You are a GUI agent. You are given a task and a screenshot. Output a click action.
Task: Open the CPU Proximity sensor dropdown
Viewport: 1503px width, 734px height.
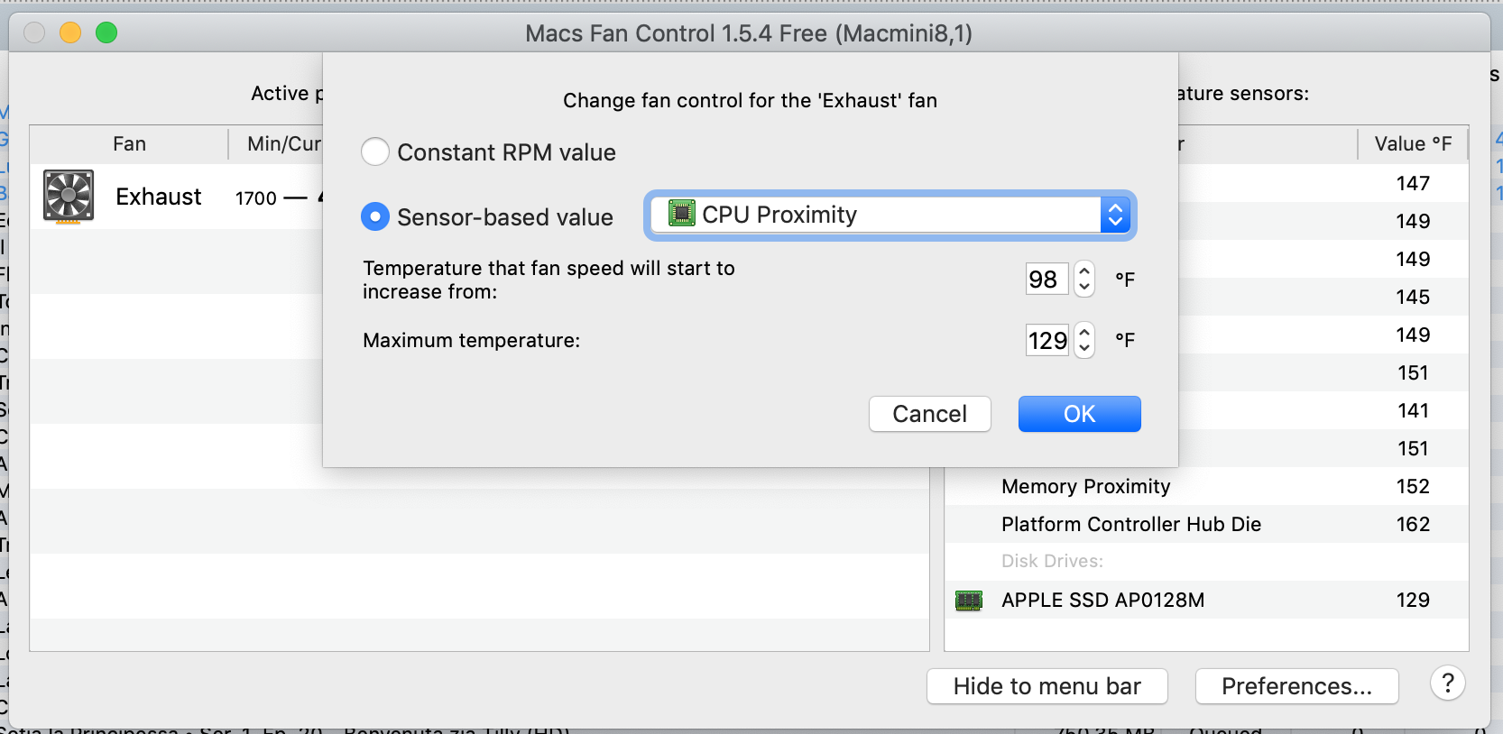tap(1116, 215)
